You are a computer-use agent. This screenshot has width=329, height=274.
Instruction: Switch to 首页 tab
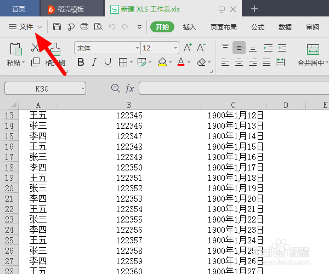[20, 8]
